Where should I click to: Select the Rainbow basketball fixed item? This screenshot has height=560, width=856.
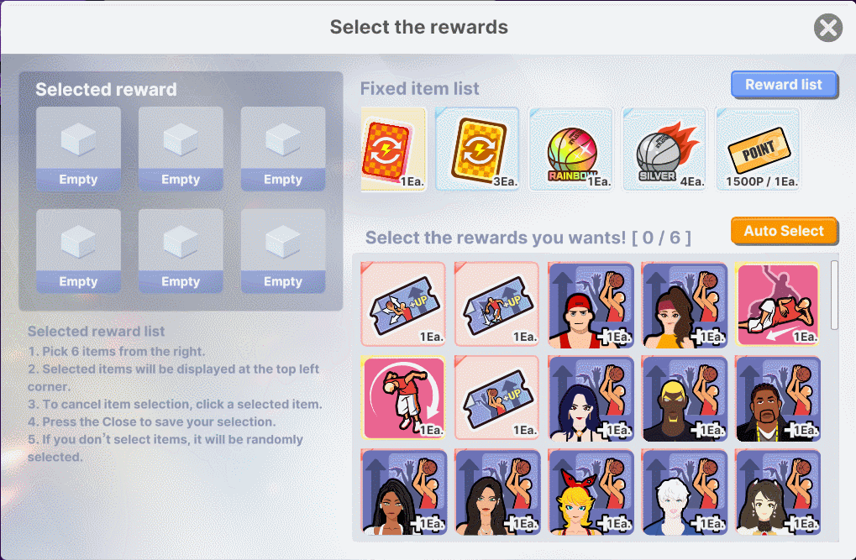point(571,149)
